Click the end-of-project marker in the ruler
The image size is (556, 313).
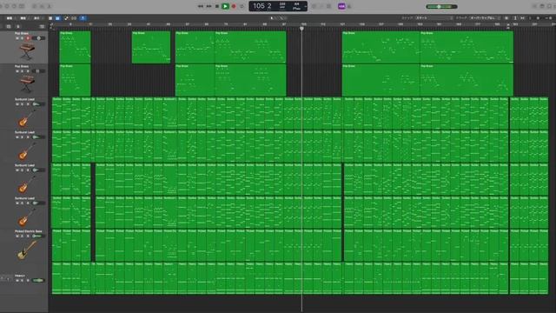508,26
